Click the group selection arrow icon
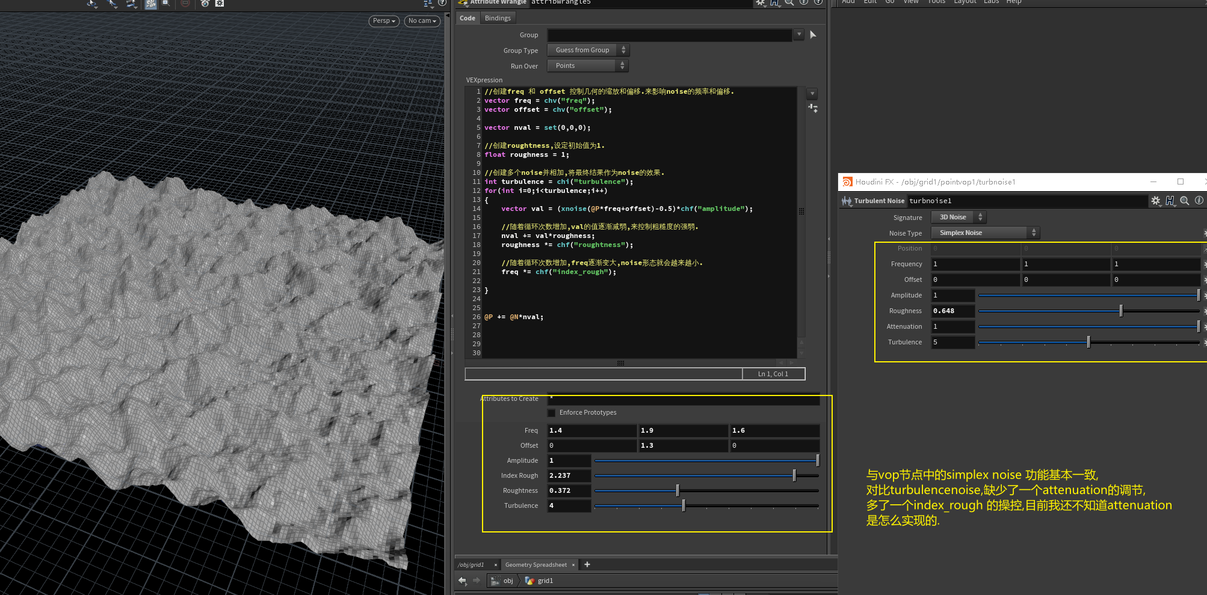This screenshot has width=1207, height=595. click(813, 35)
